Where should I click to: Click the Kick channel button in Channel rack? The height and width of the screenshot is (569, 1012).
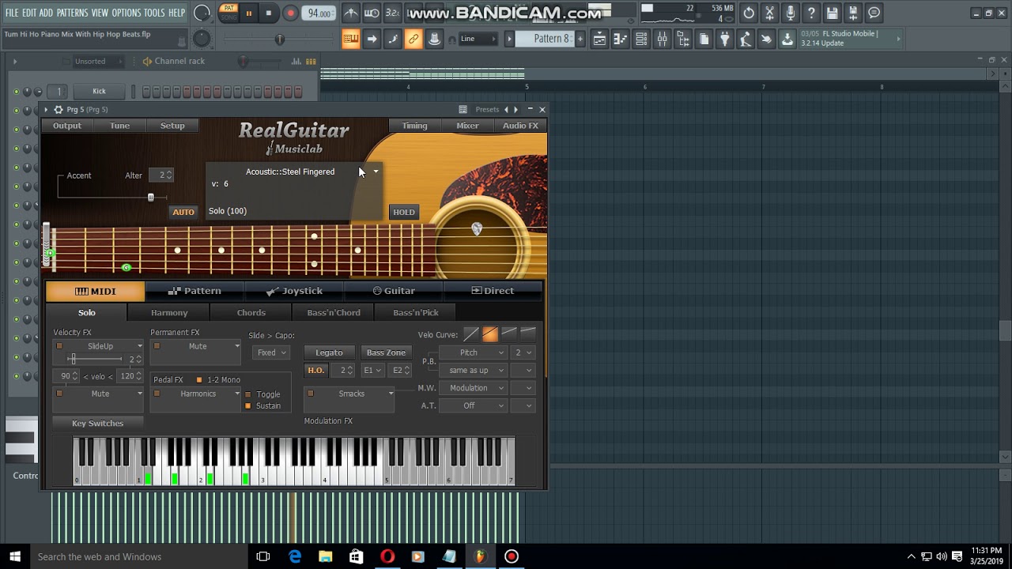(x=99, y=91)
